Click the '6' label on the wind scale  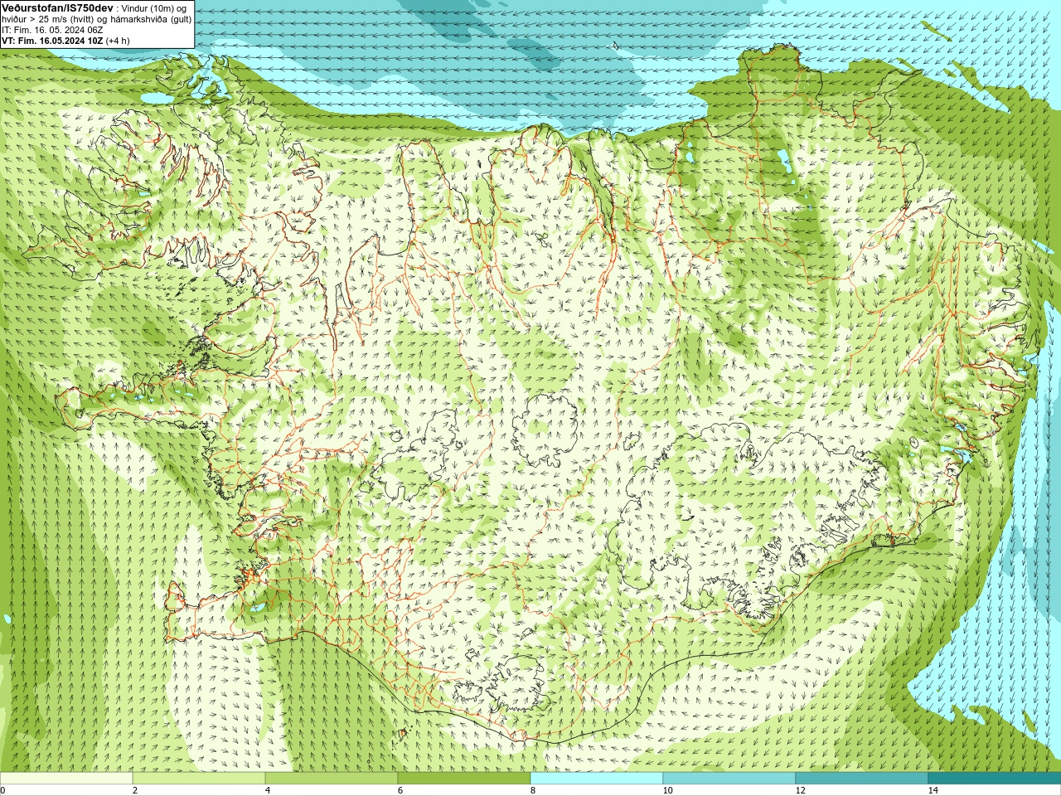point(400,790)
